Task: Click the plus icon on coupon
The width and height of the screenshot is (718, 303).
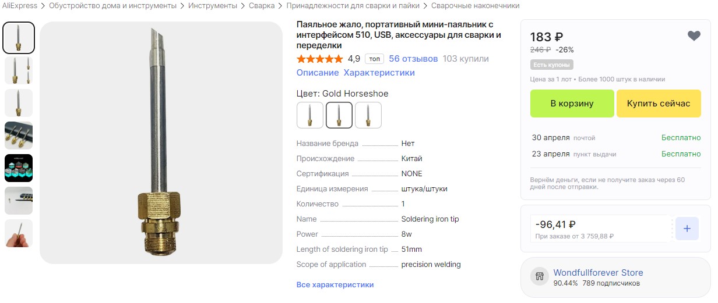Action: click(687, 229)
